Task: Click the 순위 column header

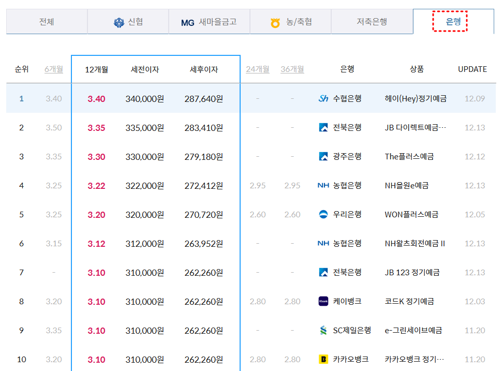Action: 22,69
